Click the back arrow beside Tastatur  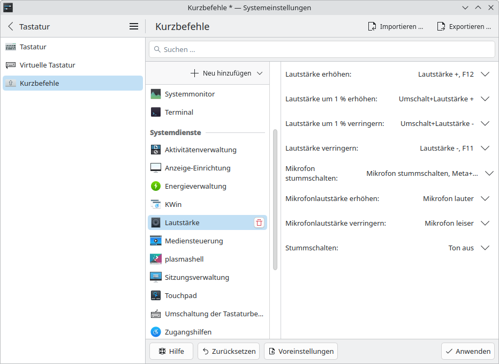11,26
